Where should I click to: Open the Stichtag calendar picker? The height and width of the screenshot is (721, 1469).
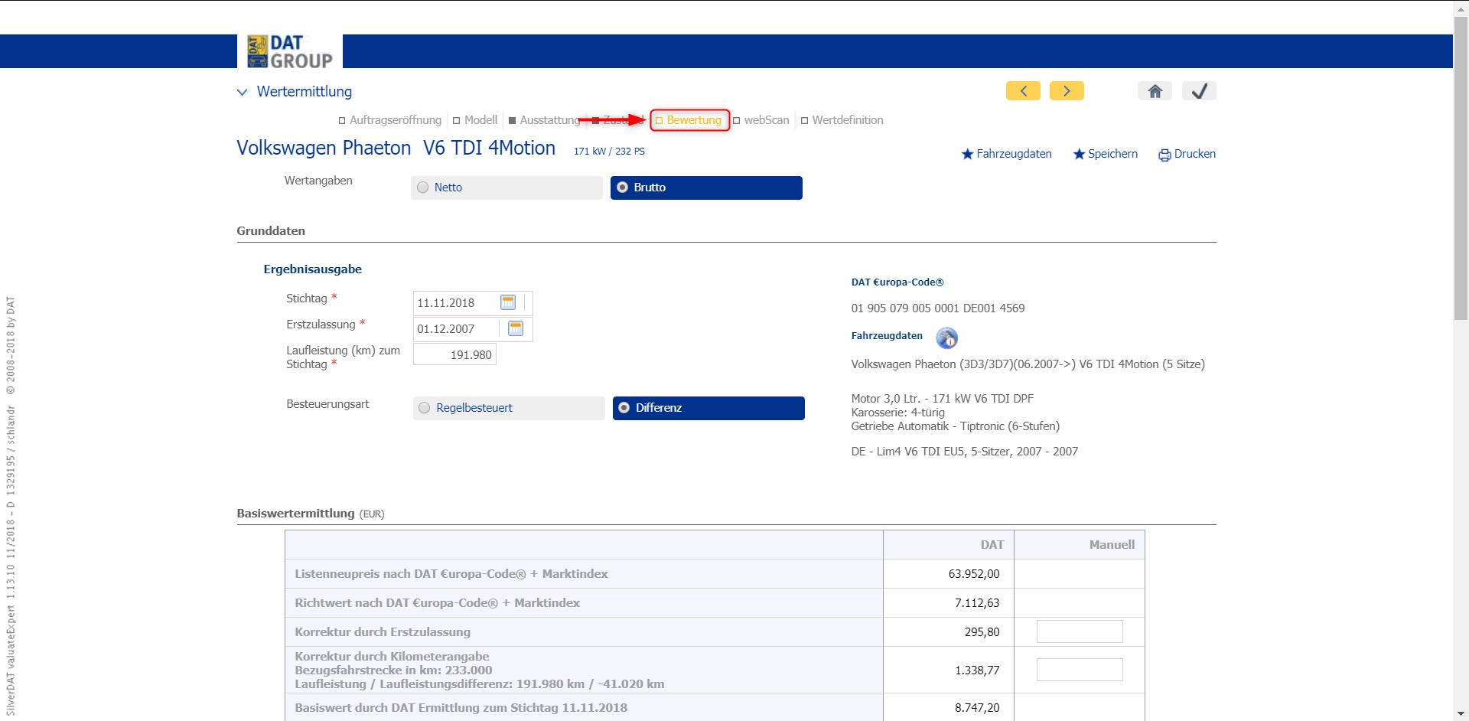click(508, 302)
